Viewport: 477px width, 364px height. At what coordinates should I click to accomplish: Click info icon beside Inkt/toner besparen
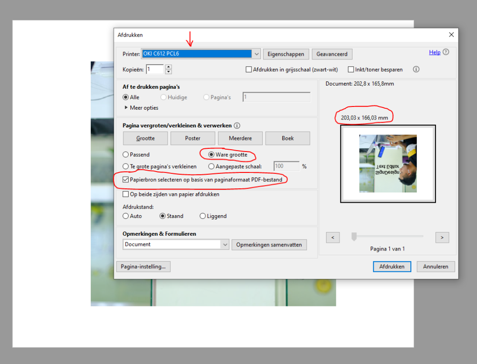click(416, 69)
